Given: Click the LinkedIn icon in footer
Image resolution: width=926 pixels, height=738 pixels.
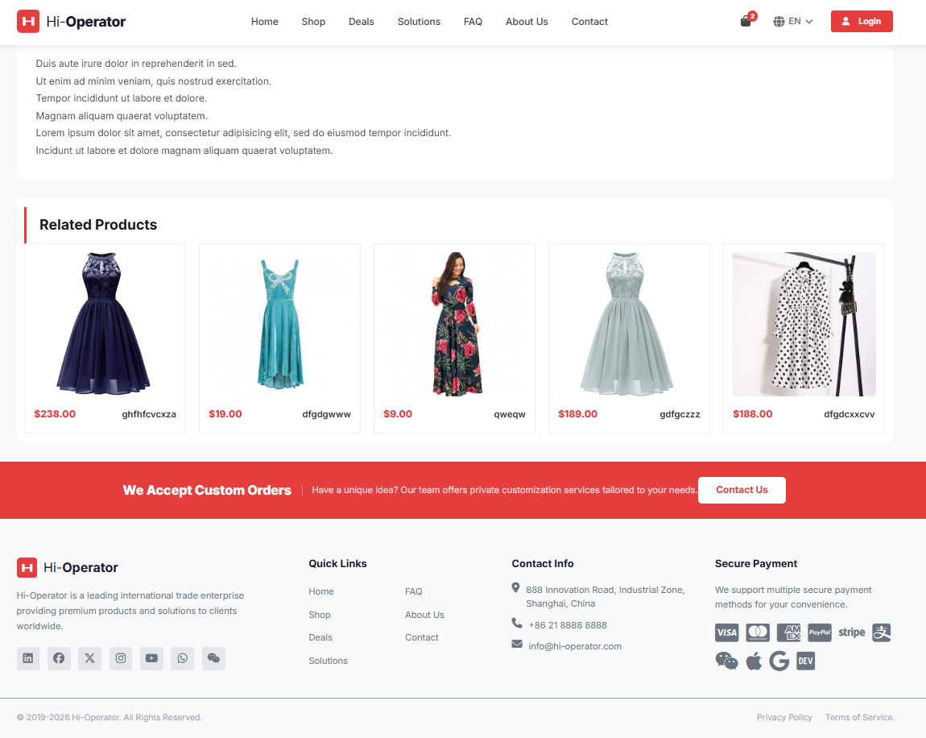Looking at the screenshot, I should point(28,658).
